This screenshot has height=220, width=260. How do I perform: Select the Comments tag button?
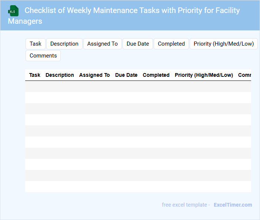pos(43,56)
